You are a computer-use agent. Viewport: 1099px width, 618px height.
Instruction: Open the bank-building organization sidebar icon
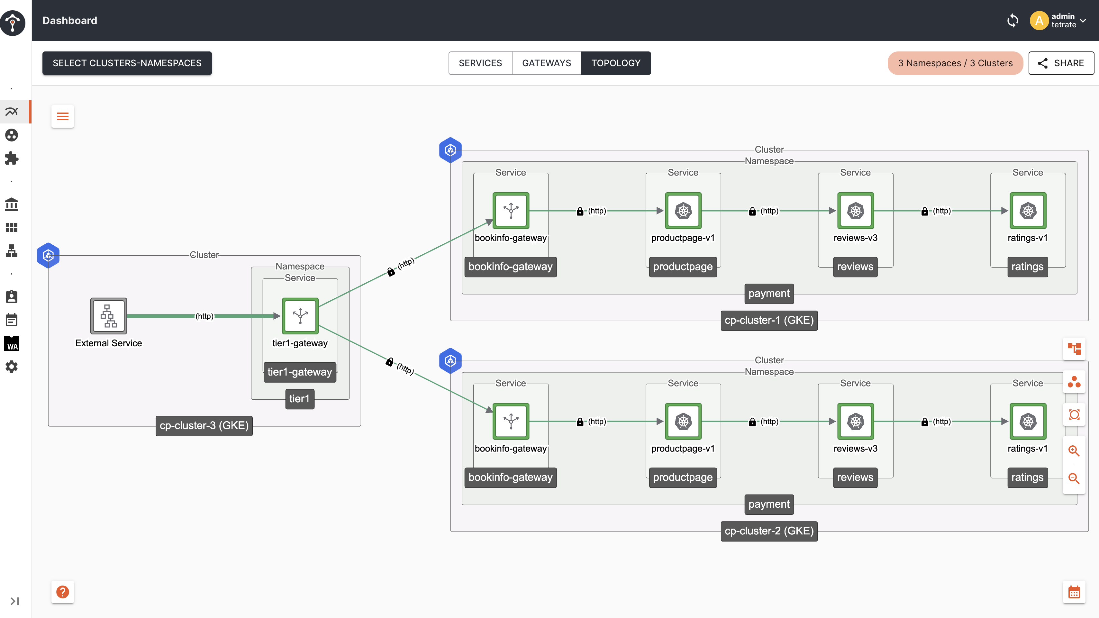[x=12, y=204]
